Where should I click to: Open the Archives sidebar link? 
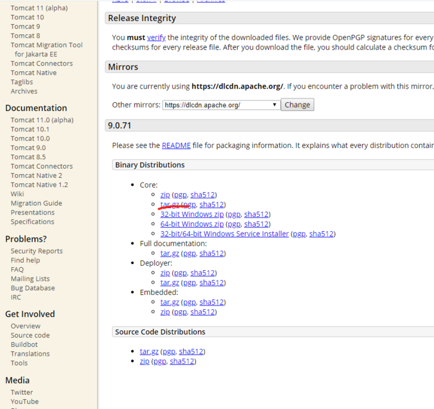pos(24,91)
